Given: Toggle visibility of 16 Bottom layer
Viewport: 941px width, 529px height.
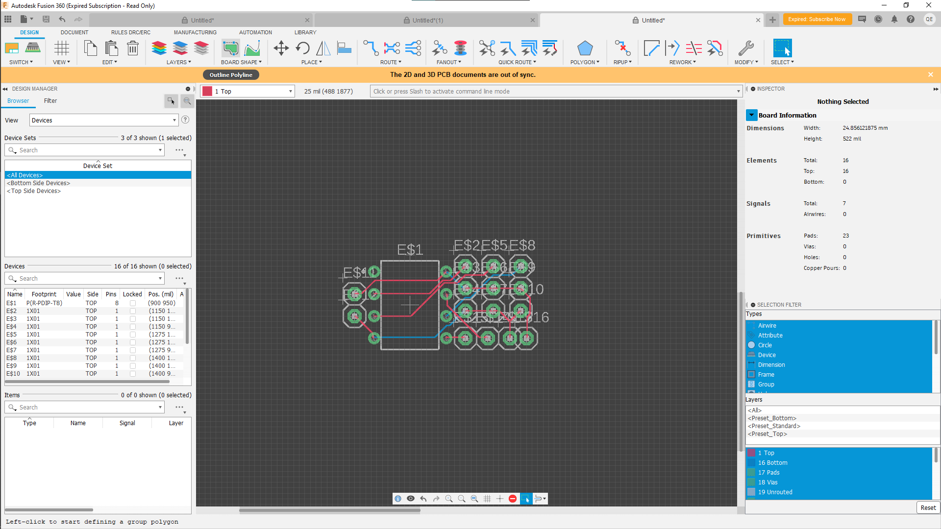Looking at the screenshot, I should point(752,462).
